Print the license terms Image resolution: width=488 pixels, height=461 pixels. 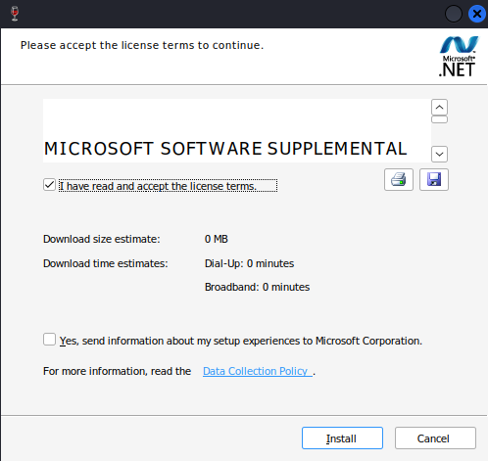coord(399,179)
